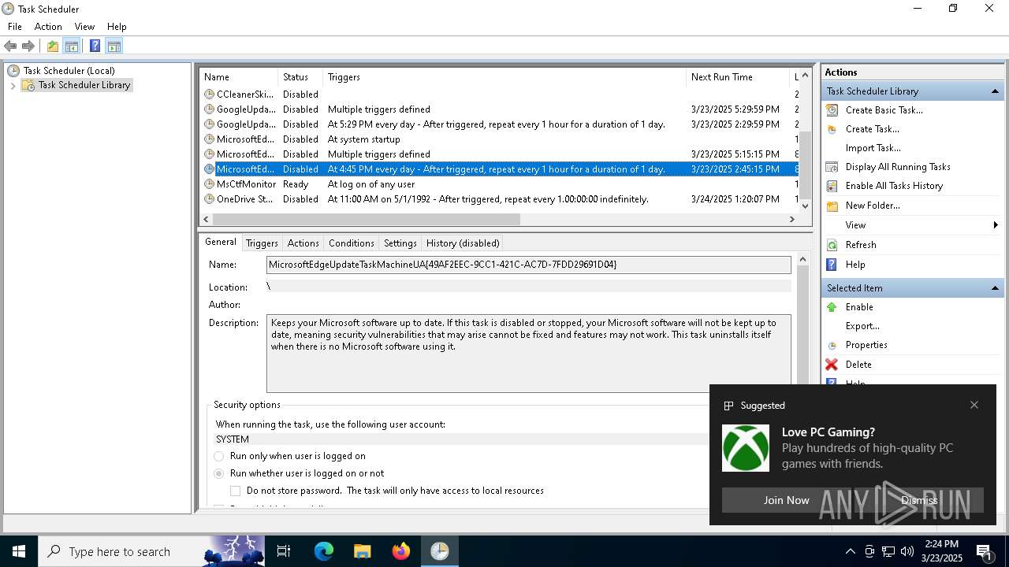Click the green Enable arrow icon
This screenshot has height=567, width=1009.
pos(832,307)
